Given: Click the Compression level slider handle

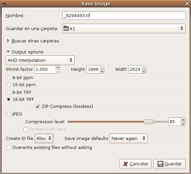Looking at the screenshot, I should tap(148, 122).
